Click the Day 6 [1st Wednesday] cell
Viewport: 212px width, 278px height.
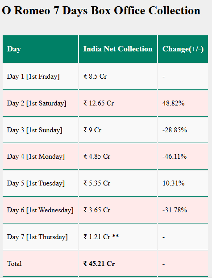click(40, 210)
